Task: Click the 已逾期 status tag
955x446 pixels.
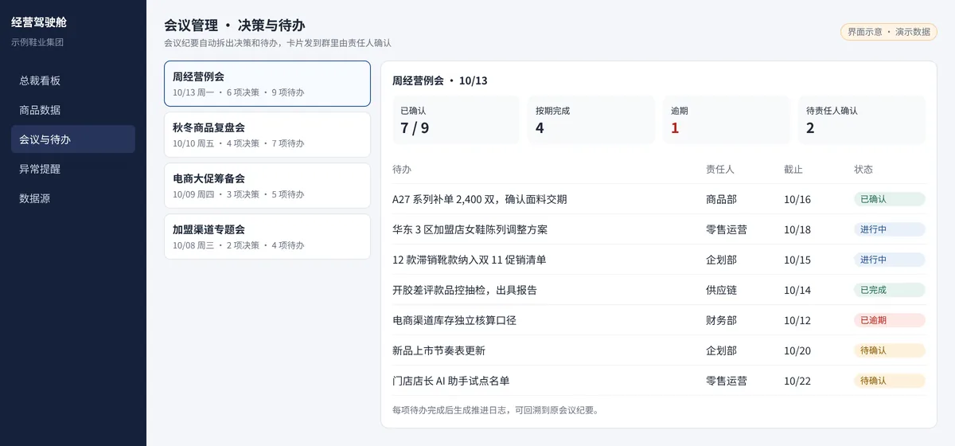Action: pos(889,320)
